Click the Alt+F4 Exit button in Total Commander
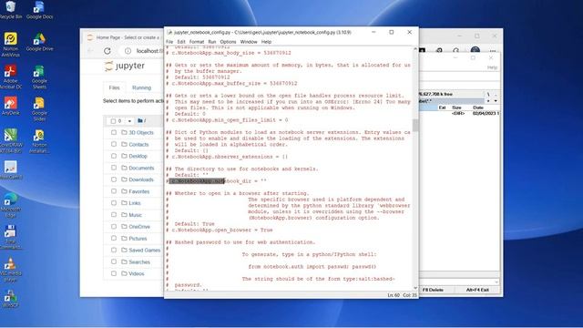583x328 pixels. point(477,290)
